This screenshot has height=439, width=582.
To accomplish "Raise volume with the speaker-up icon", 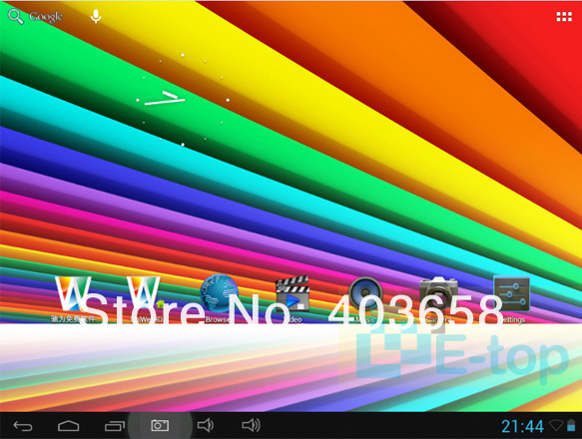I will [252, 425].
